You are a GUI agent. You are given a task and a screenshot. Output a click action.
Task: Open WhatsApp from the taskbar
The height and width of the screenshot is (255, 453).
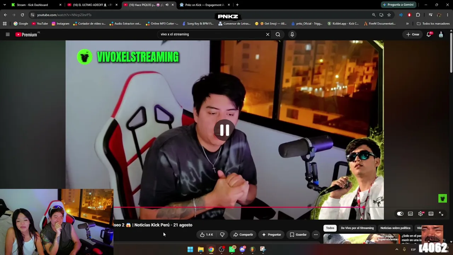point(232,249)
